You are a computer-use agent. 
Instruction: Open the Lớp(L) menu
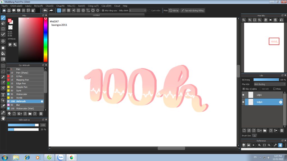[x=28, y=6]
